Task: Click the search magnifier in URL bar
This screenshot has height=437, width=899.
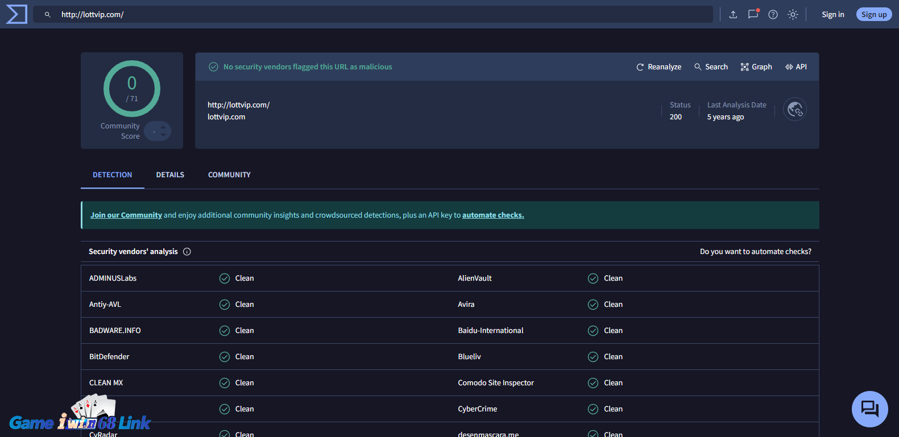Action: (x=48, y=15)
